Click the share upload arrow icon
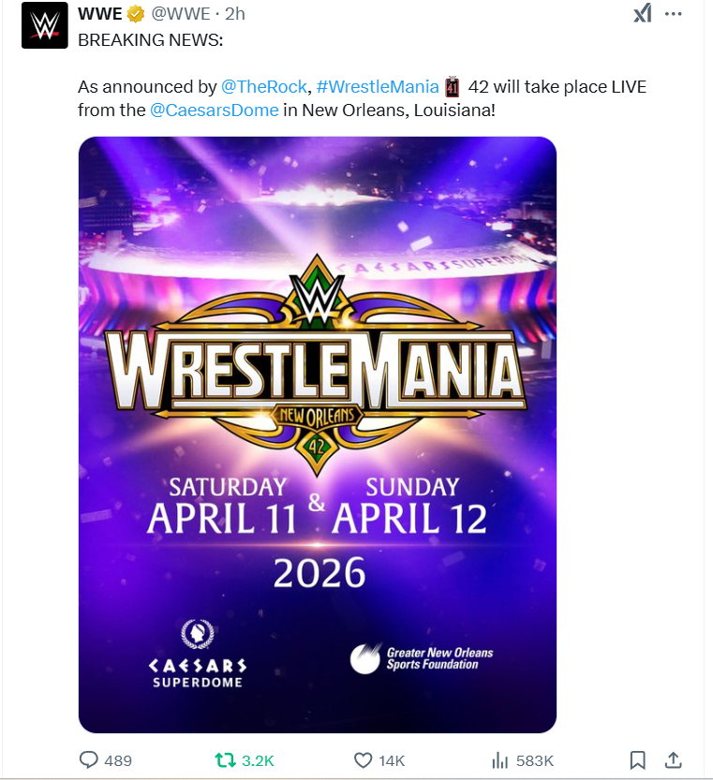The image size is (713, 780). pos(672,759)
